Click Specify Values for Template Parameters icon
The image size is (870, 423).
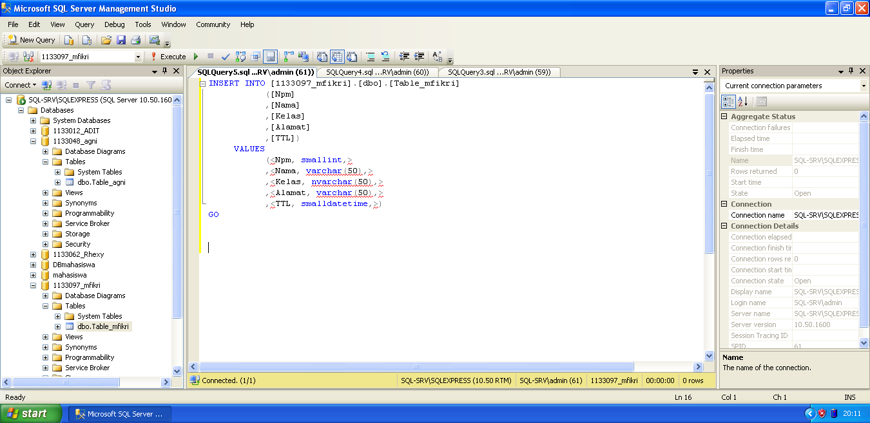438,57
